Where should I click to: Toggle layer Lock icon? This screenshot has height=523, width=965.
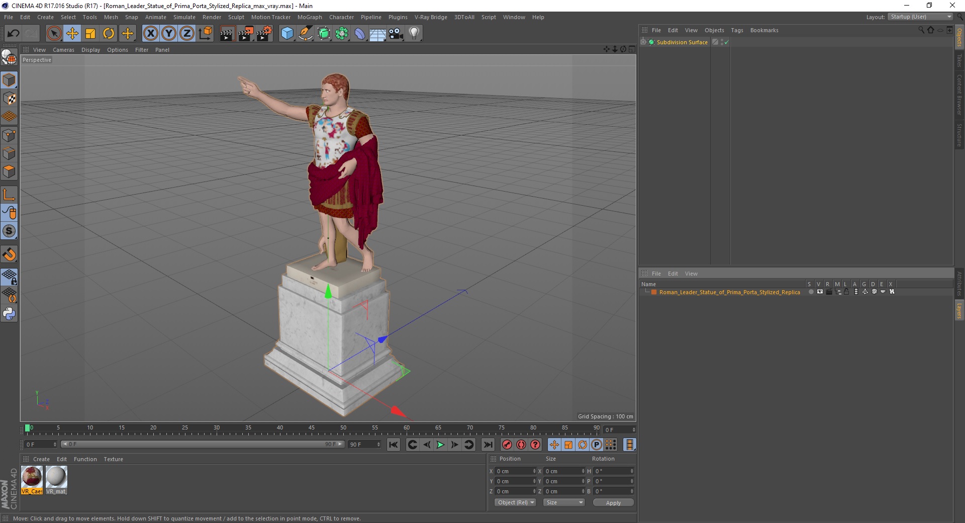click(x=846, y=292)
